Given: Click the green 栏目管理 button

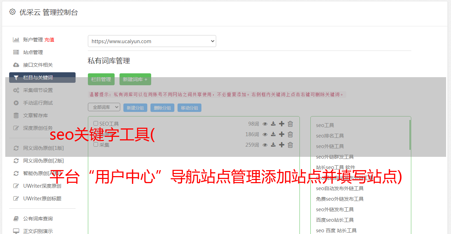Looking at the screenshot, I should point(101,79).
